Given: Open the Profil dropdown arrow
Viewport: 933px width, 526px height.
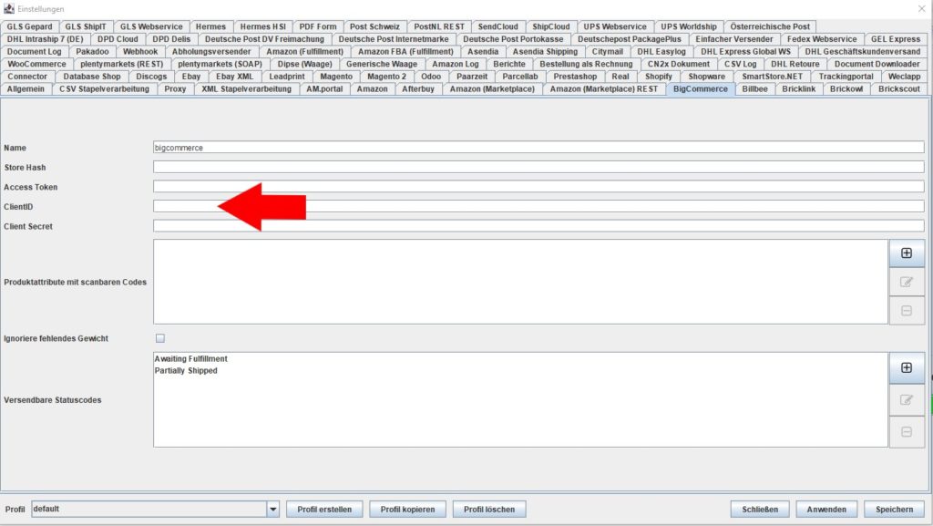Looking at the screenshot, I should [x=273, y=510].
